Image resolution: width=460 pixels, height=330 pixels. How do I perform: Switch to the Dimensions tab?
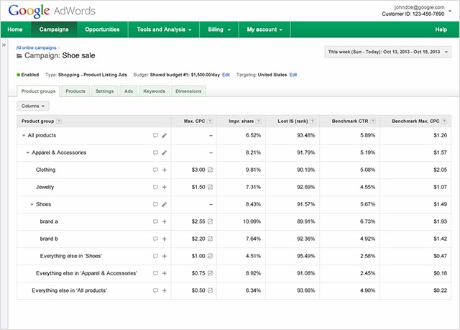tap(188, 91)
